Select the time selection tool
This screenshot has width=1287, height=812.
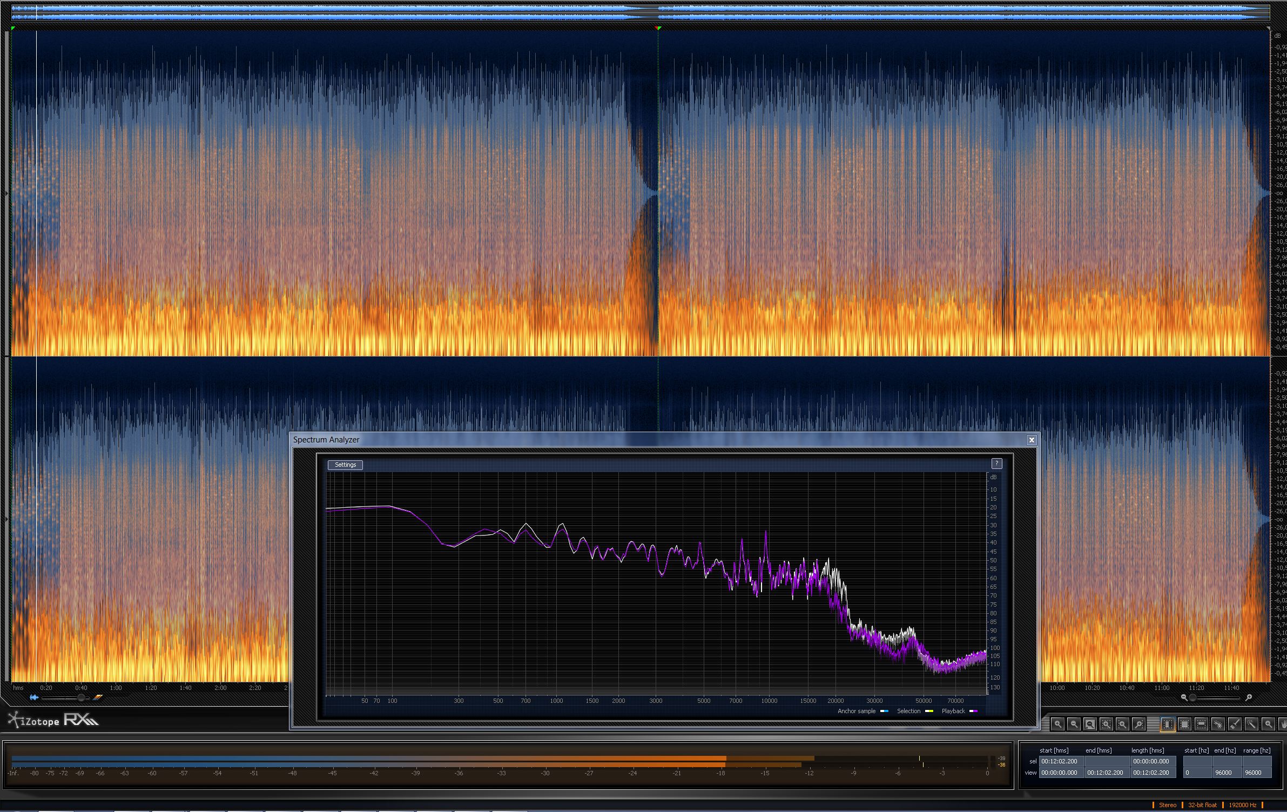point(1168,724)
